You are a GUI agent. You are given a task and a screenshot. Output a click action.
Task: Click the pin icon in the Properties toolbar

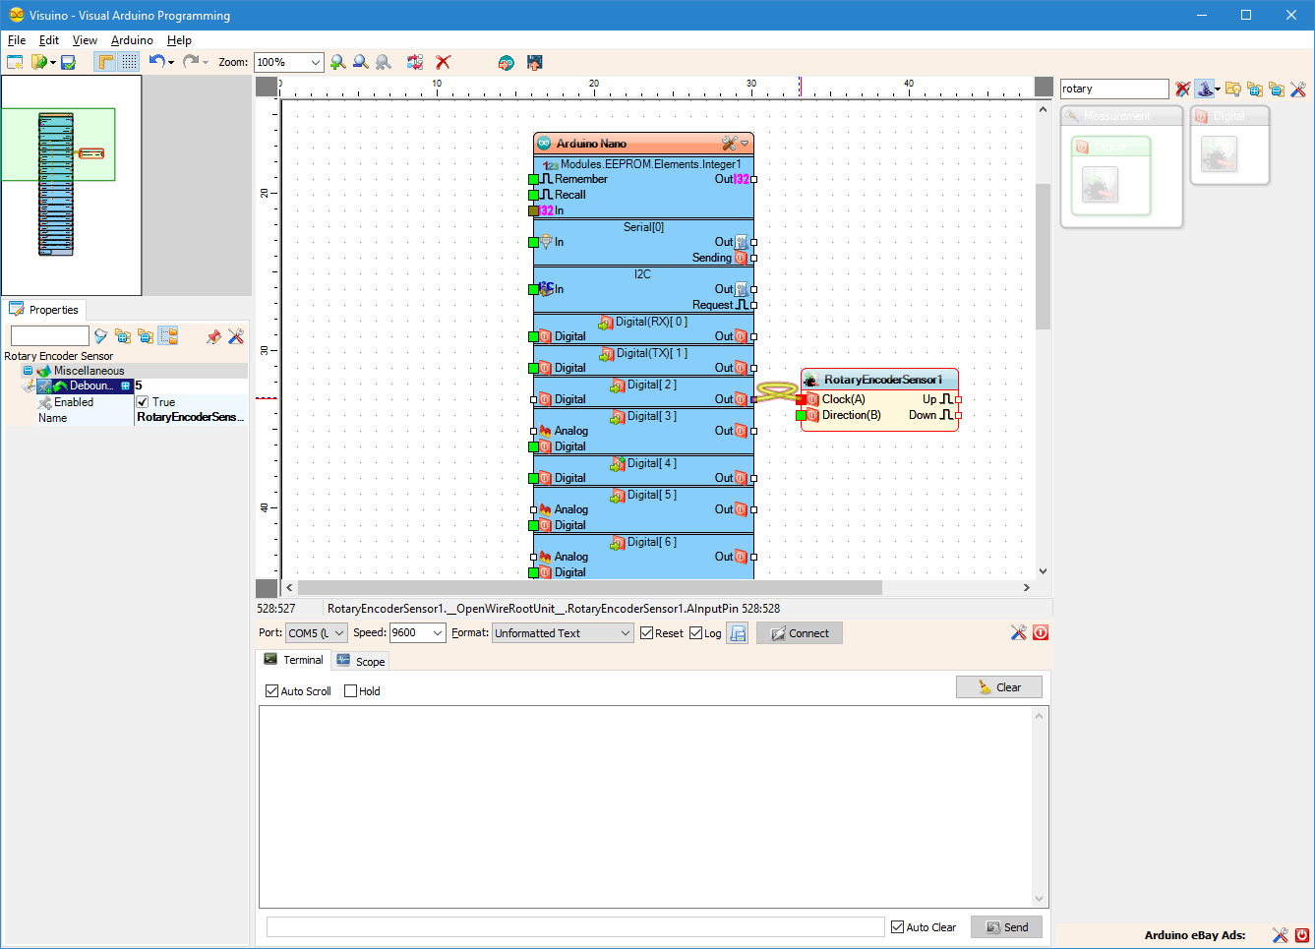point(212,336)
